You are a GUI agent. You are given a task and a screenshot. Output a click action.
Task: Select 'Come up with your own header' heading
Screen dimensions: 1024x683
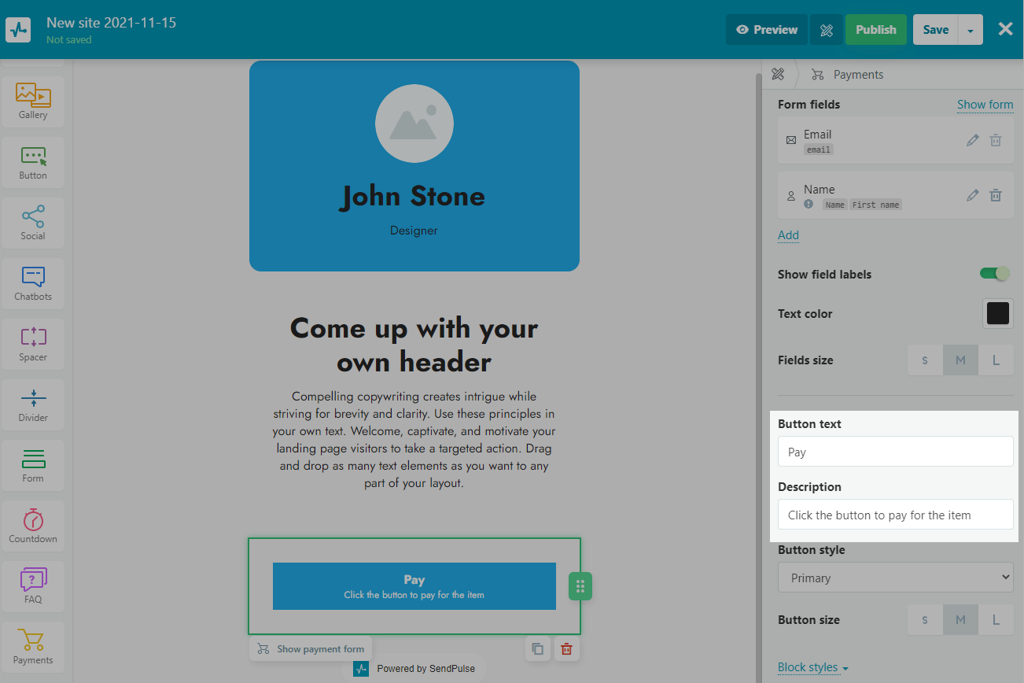[x=414, y=345]
